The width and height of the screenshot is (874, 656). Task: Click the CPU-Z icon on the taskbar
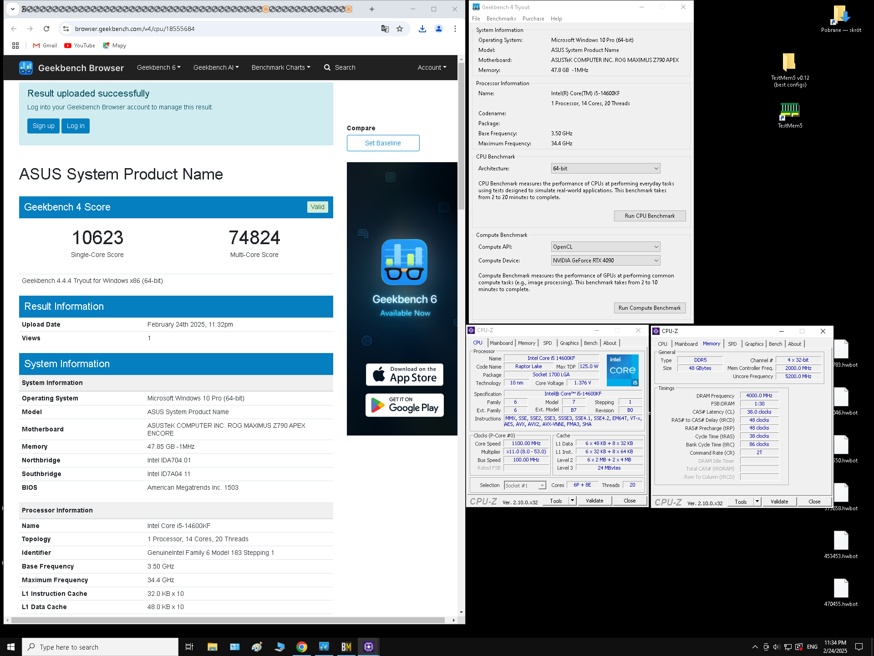pyautogui.click(x=368, y=647)
